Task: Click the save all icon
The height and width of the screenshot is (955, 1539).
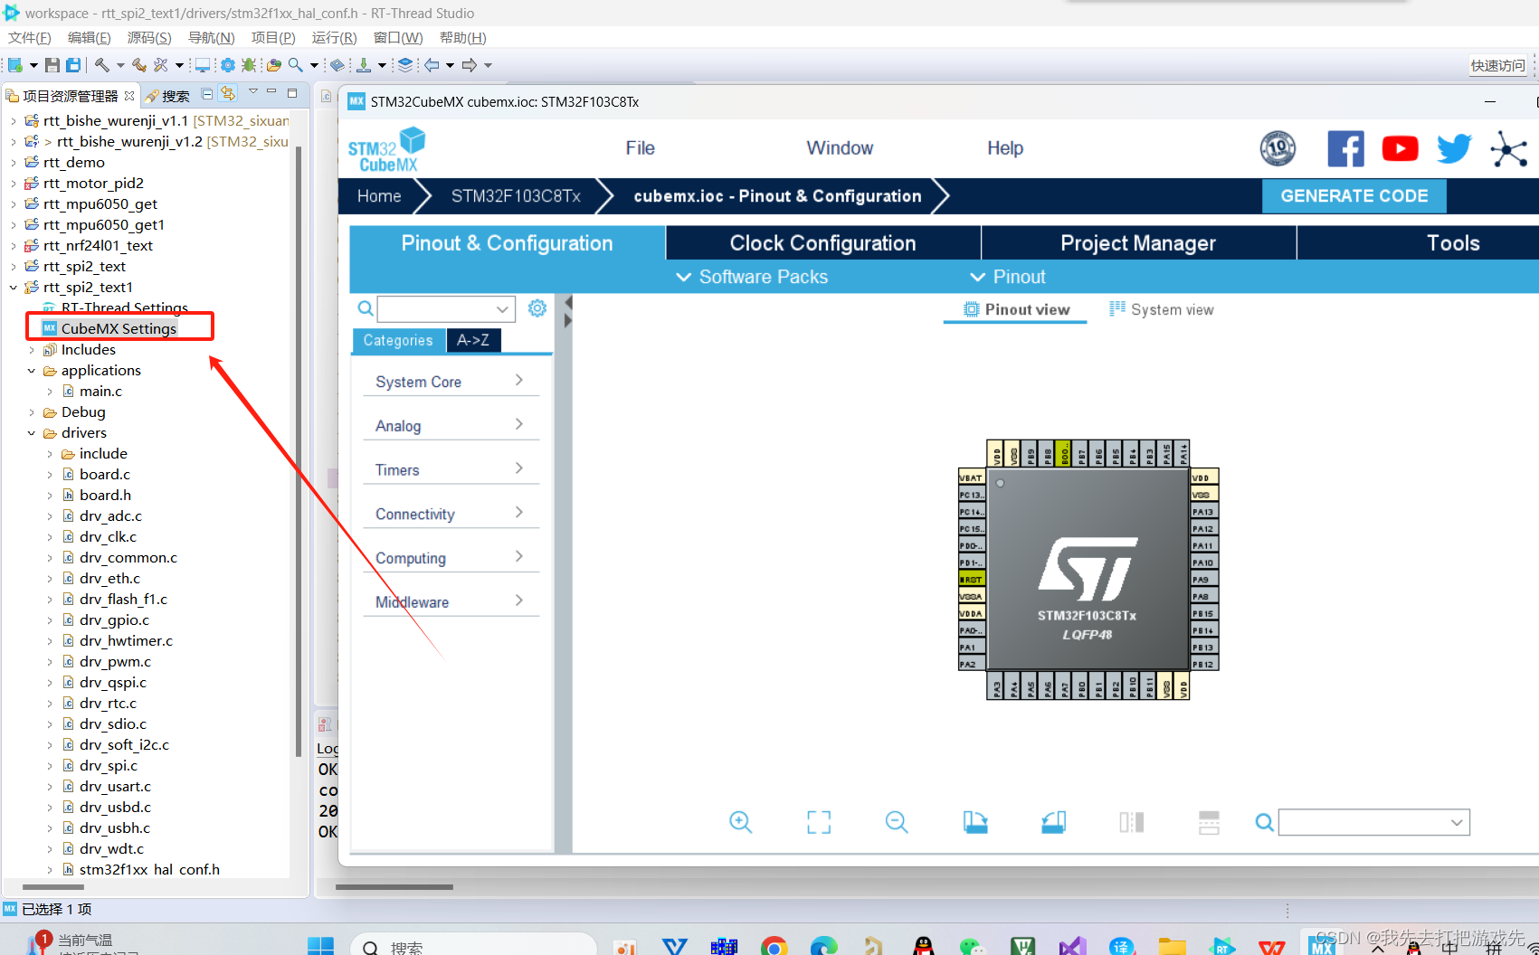Action: [x=73, y=65]
